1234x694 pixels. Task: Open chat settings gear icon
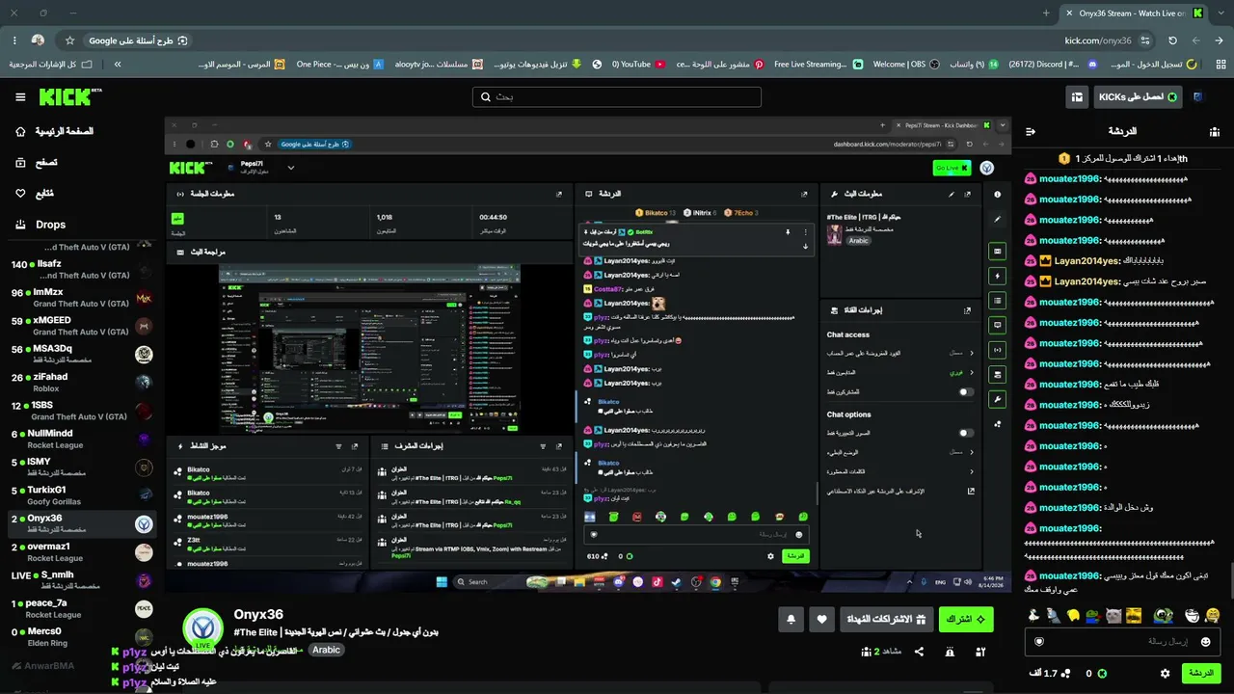click(1165, 673)
